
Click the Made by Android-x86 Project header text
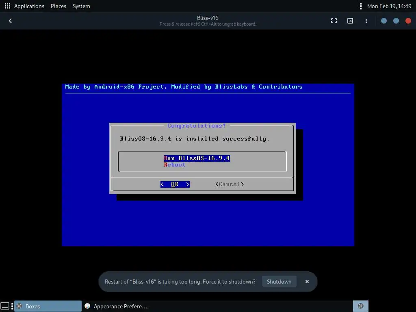tap(184, 87)
